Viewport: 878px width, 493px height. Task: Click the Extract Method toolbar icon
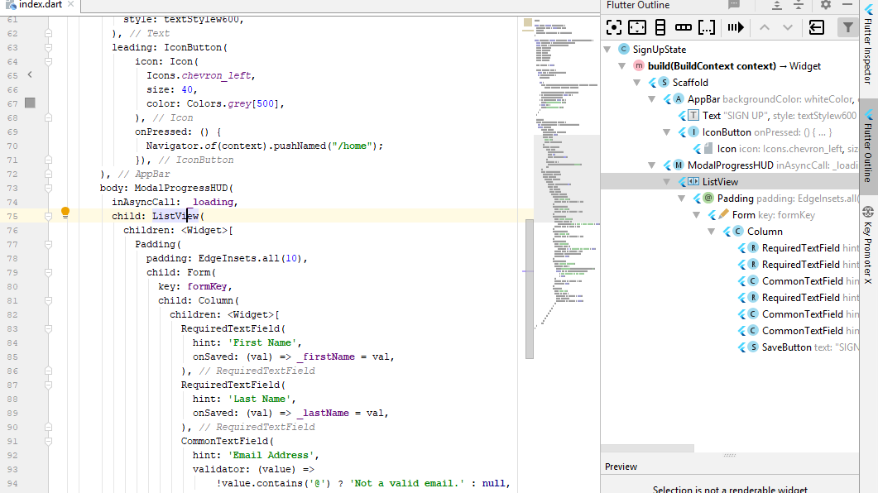click(735, 27)
